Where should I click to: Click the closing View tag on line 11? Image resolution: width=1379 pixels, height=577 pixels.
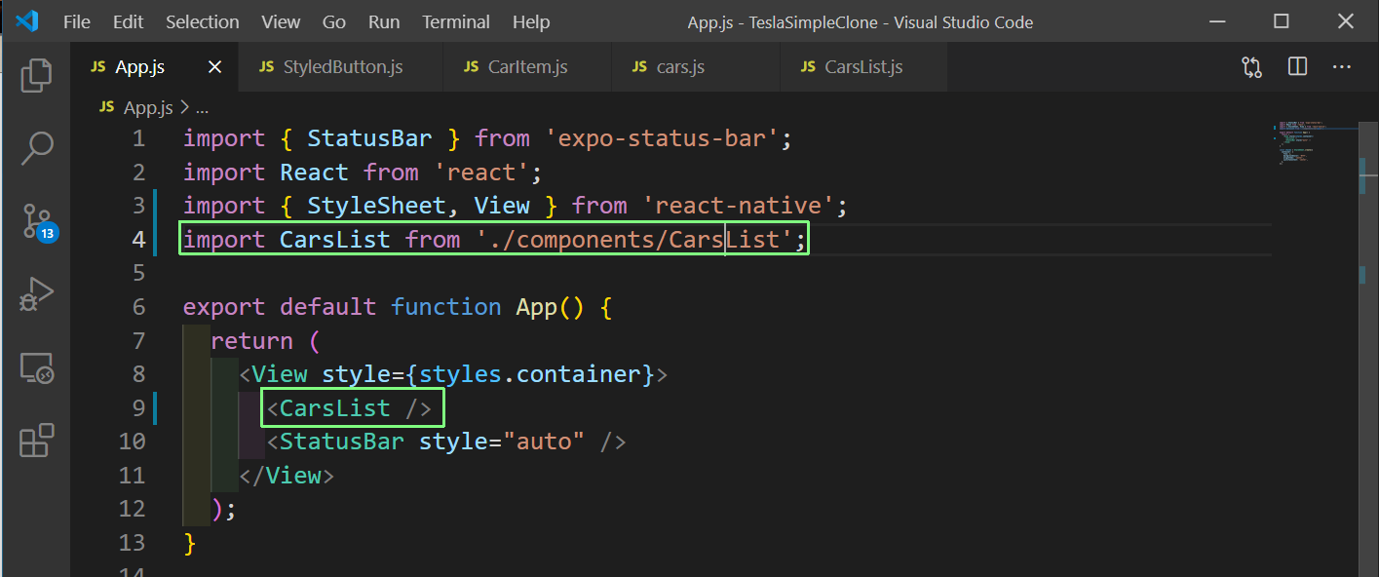tap(287, 476)
